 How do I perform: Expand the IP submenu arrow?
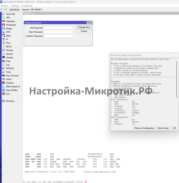[21, 39]
